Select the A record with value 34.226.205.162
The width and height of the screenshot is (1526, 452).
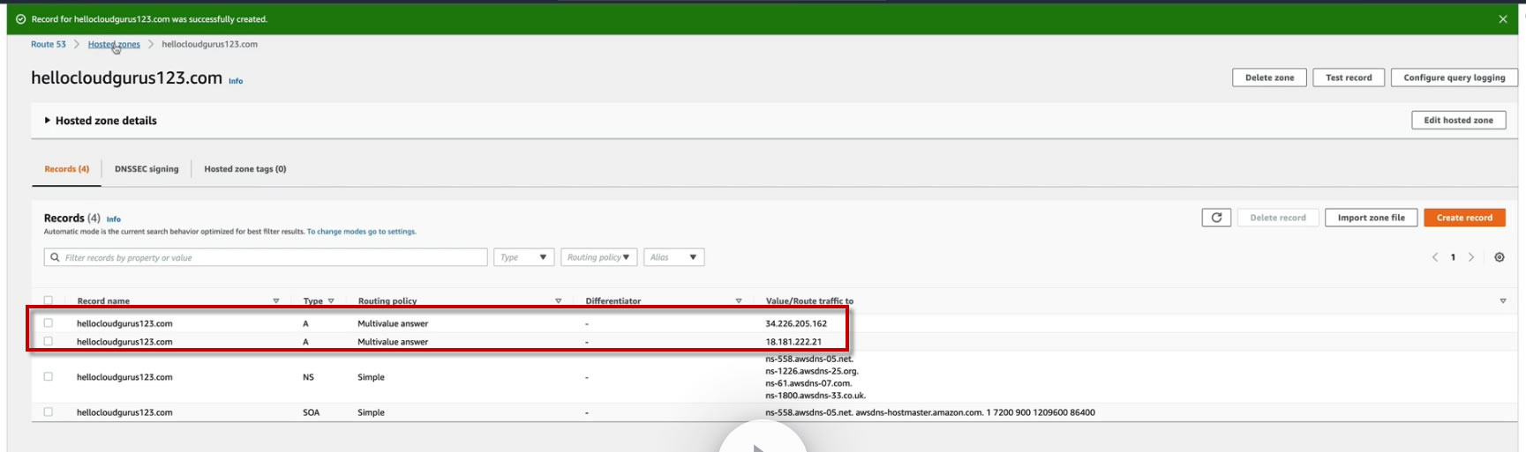(49, 323)
